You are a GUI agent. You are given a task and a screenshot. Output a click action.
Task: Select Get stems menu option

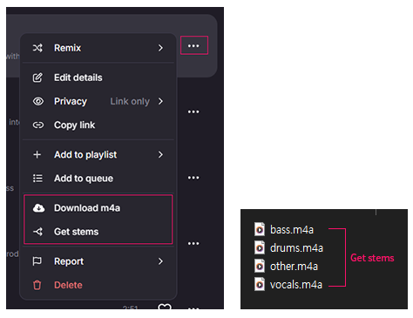[98, 232]
